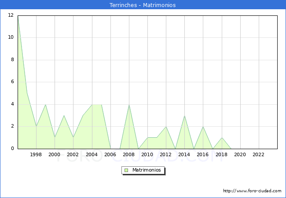Click the x-axis label 2006
Image resolution: width=286 pixels, height=198 pixels.
[x=110, y=154]
